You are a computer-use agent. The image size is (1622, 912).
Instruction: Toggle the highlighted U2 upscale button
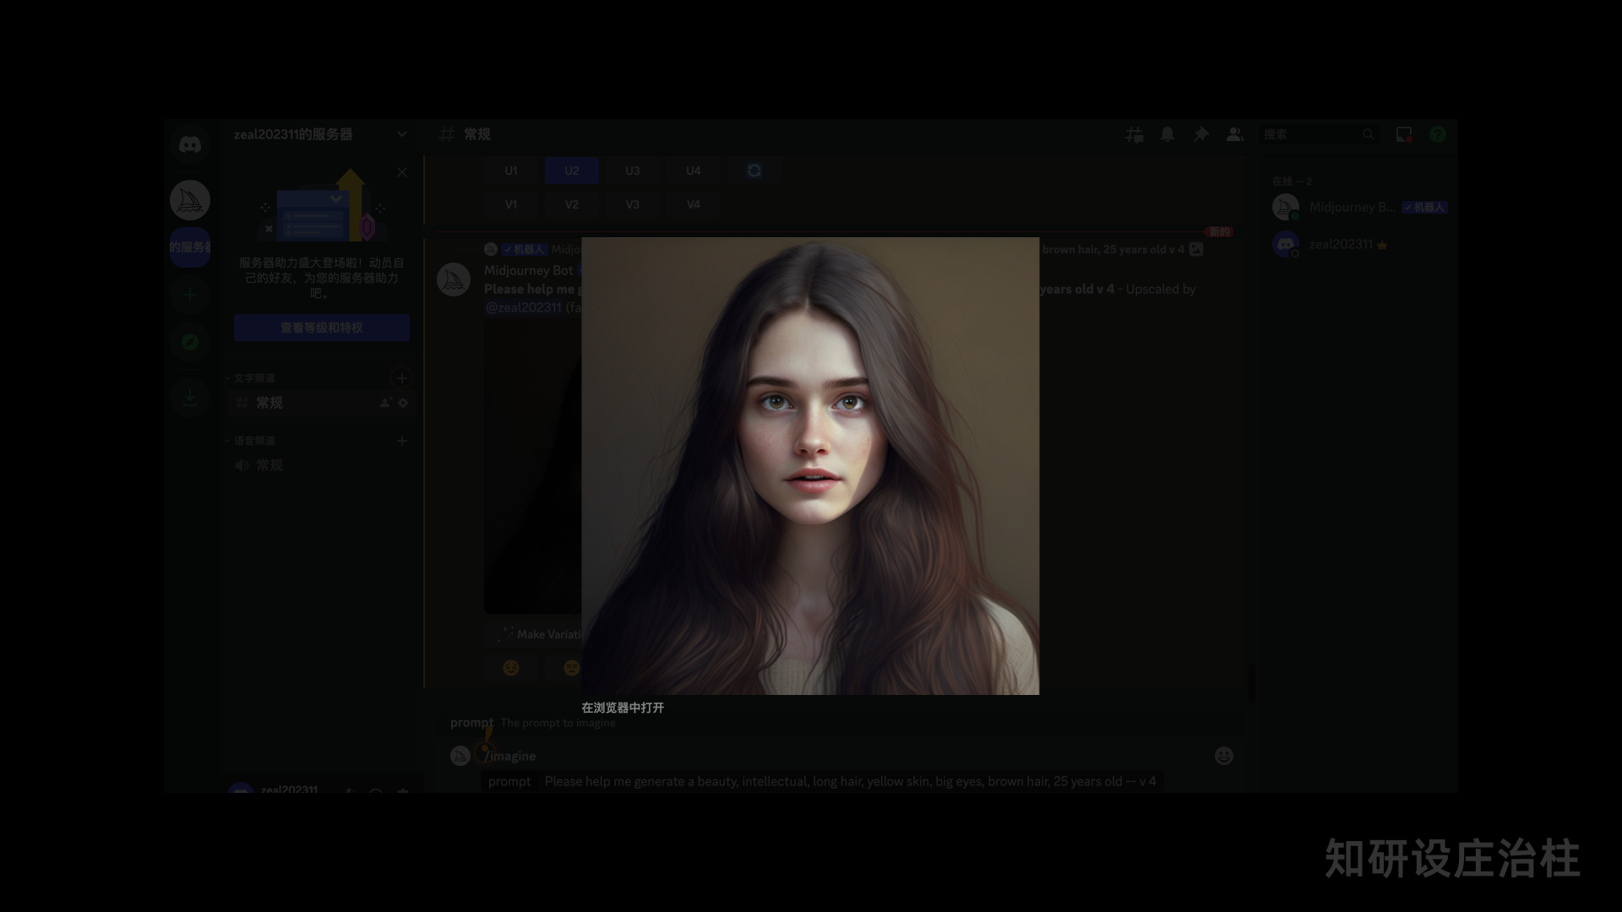point(572,171)
